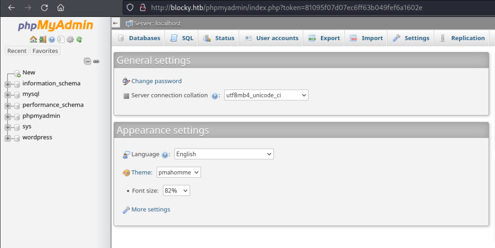Image resolution: width=495 pixels, height=248 pixels.
Task: Click the mysql database cylinder icon
Action: click(17, 95)
